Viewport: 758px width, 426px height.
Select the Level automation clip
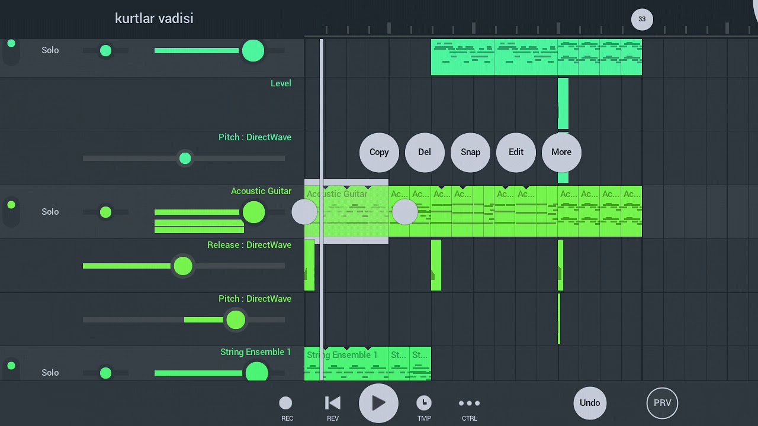(563, 104)
